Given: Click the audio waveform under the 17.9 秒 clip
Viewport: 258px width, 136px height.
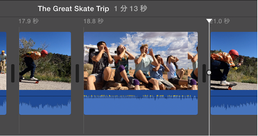Looking at the screenshot, I should point(45,102).
